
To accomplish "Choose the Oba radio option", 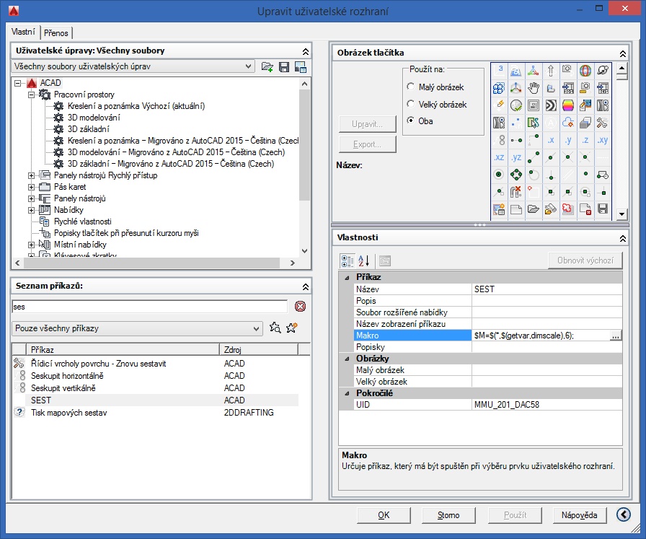I will tap(411, 121).
